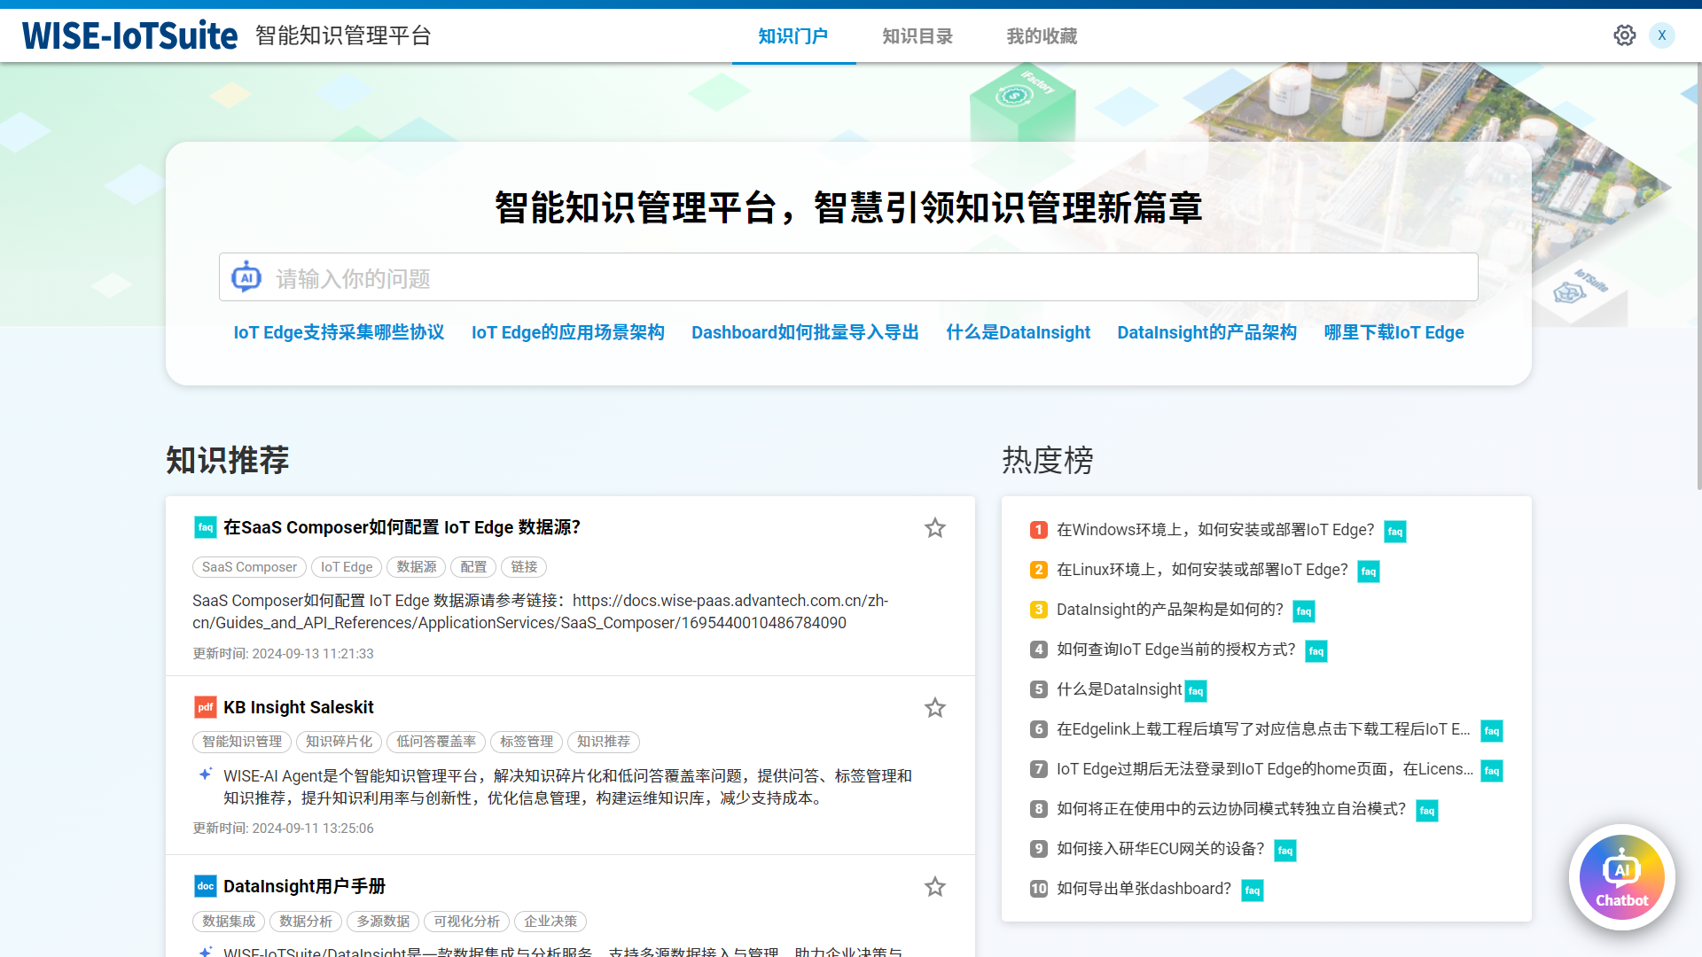The height and width of the screenshot is (957, 1702).
Task: Click the user avatar X icon
Action: coord(1661,35)
